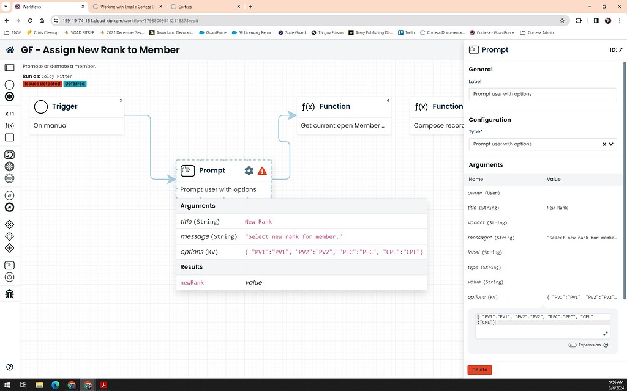627x391 pixels.
Task: Click the options KV text editor
Action: [x=543, y=326]
